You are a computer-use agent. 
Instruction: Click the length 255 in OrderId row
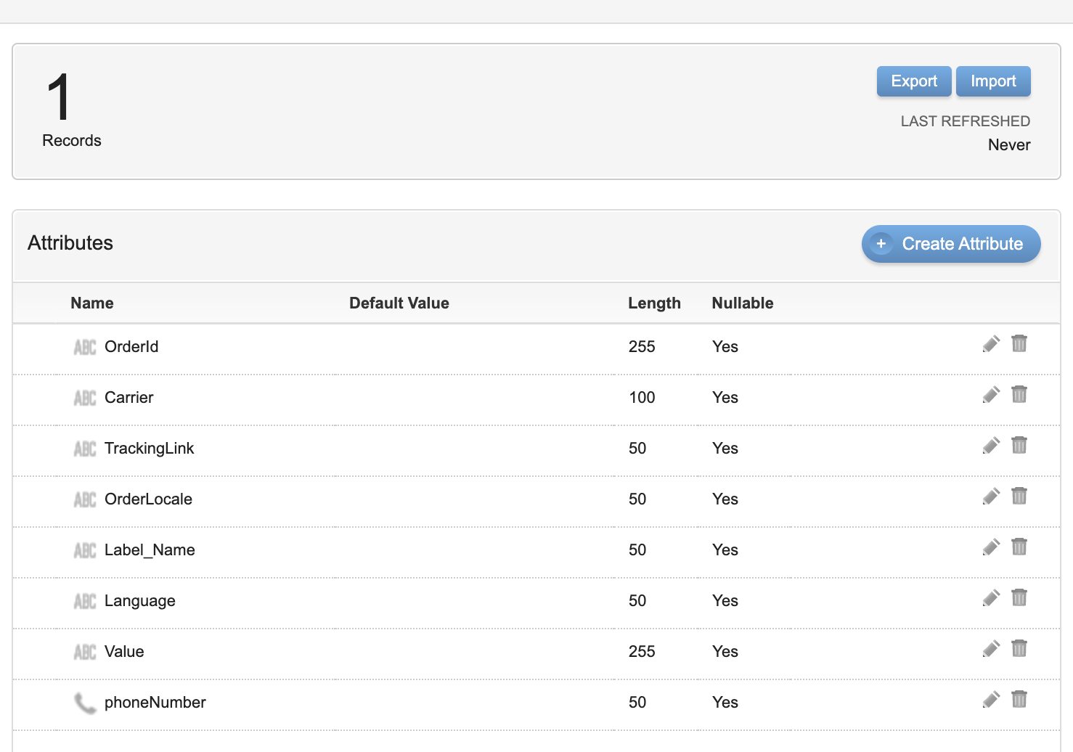pyautogui.click(x=642, y=347)
